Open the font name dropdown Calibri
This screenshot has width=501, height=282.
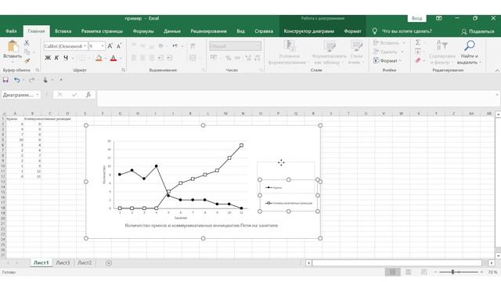click(x=85, y=46)
